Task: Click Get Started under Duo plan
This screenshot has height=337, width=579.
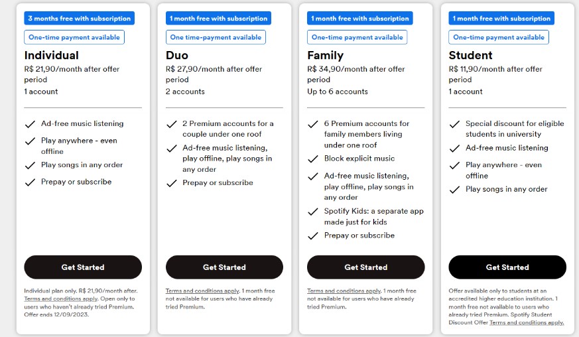Action: click(x=224, y=267)
